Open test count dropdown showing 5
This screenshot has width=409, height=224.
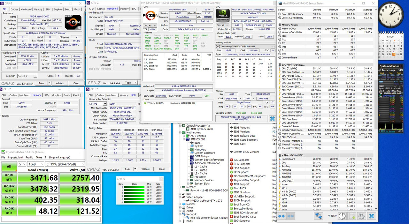pyautogui.click(x=22, y=164)
